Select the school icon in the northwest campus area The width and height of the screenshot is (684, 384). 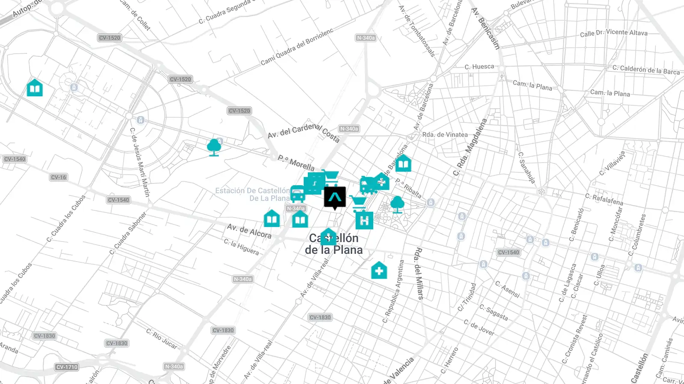35,87
